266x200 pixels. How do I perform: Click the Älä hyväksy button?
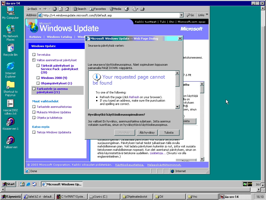point(147,133)
